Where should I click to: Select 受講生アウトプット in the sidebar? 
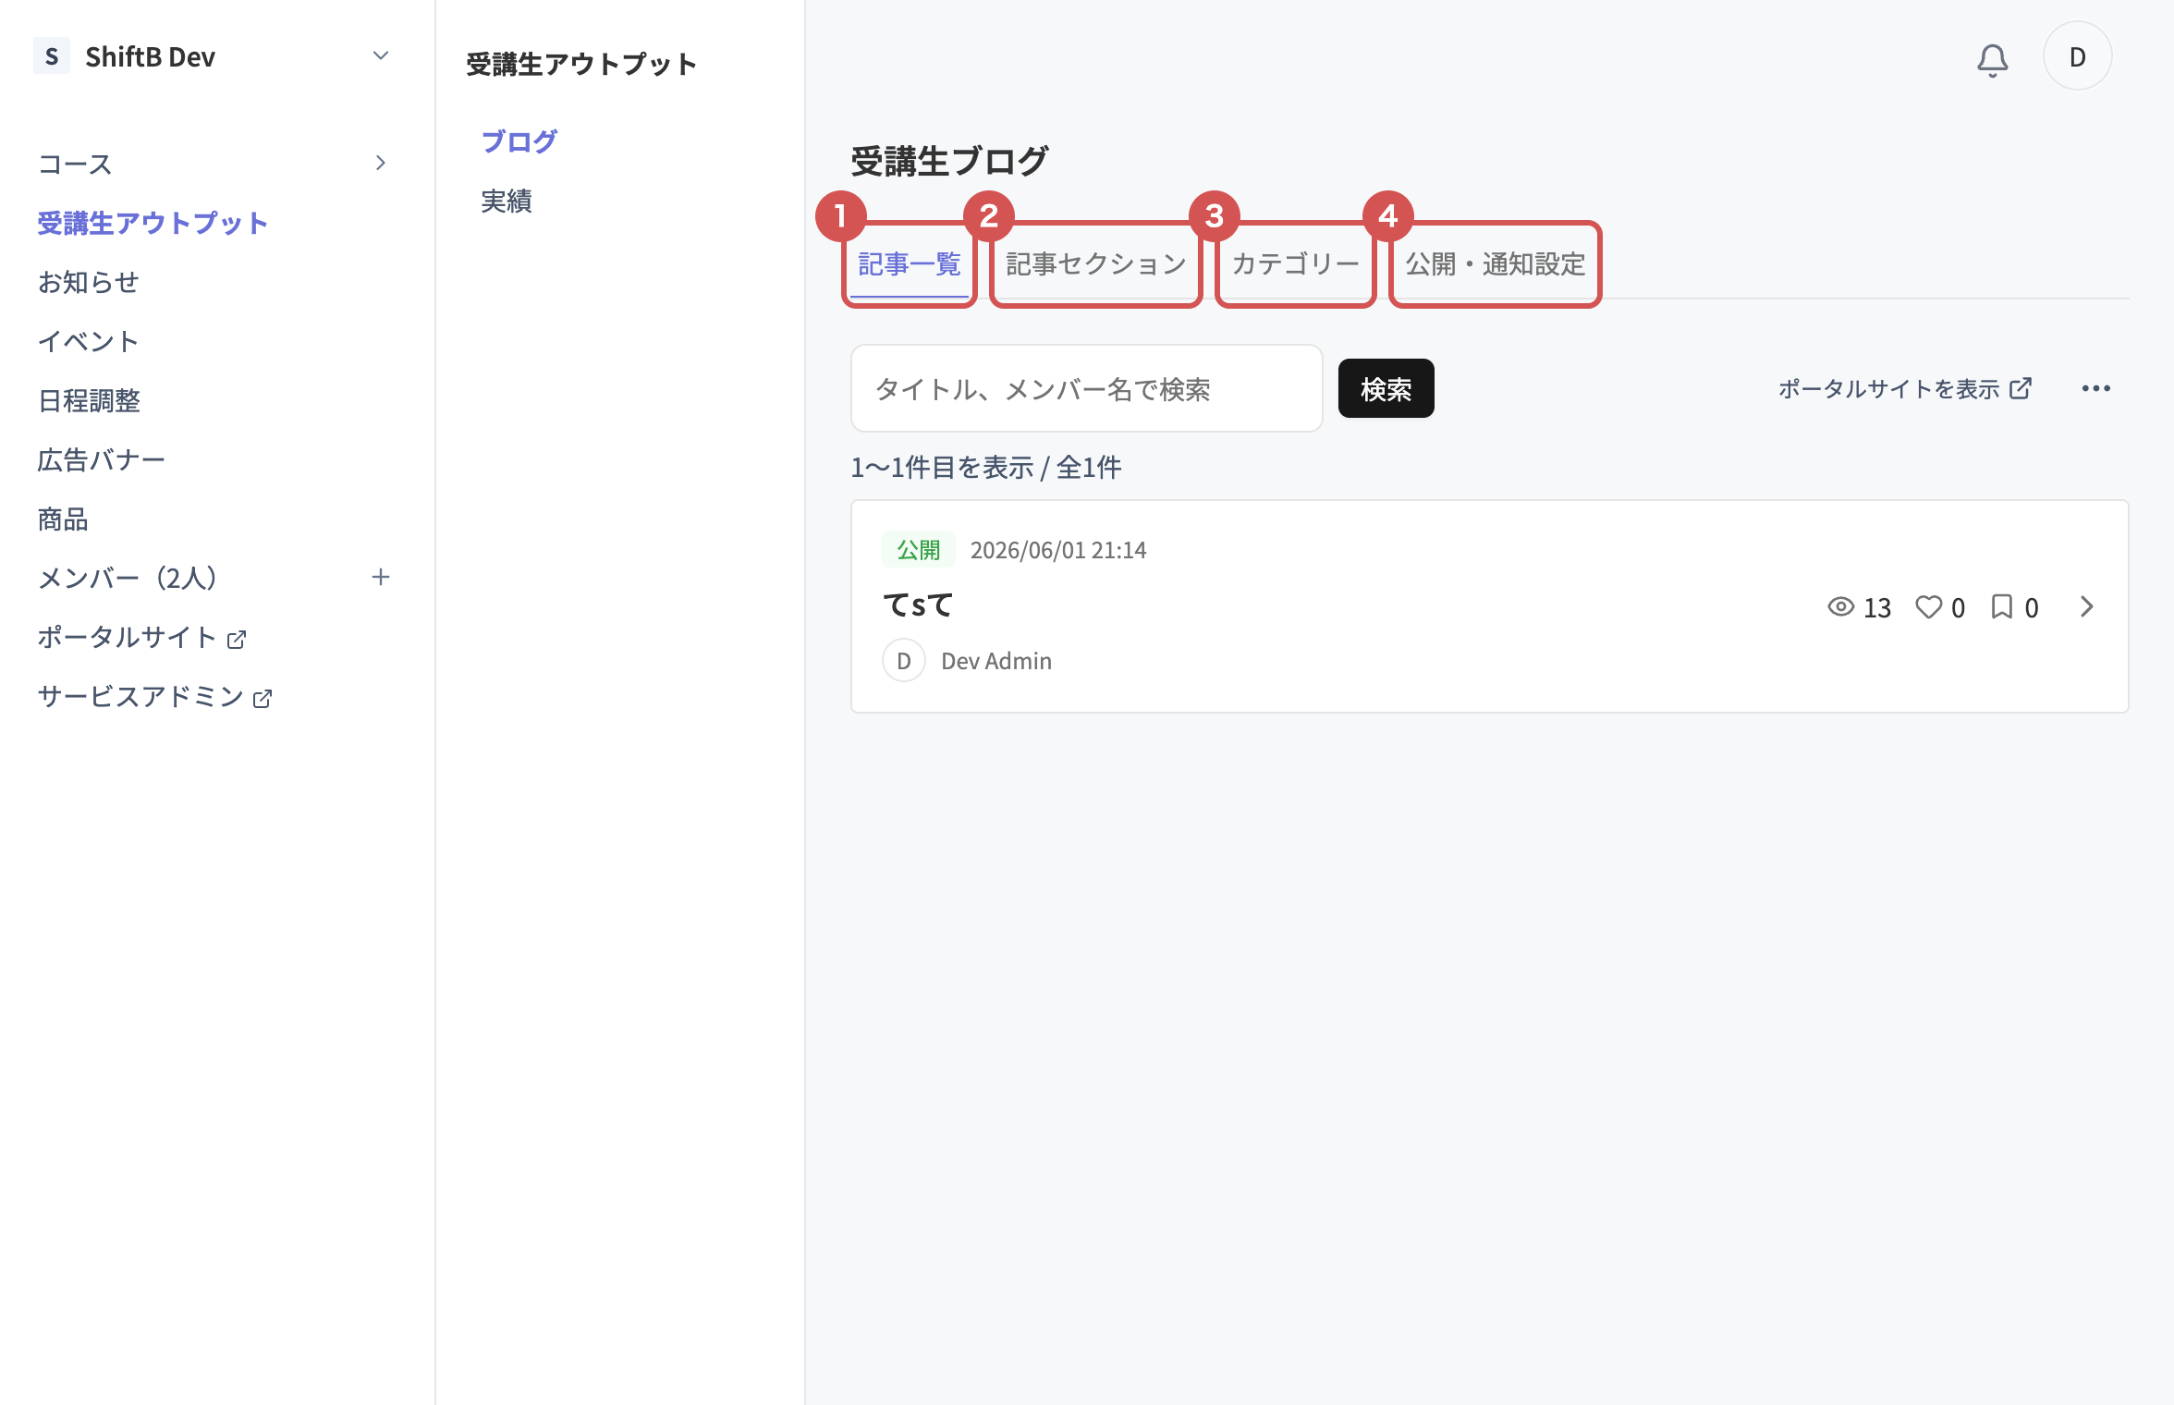coord(153,223)
